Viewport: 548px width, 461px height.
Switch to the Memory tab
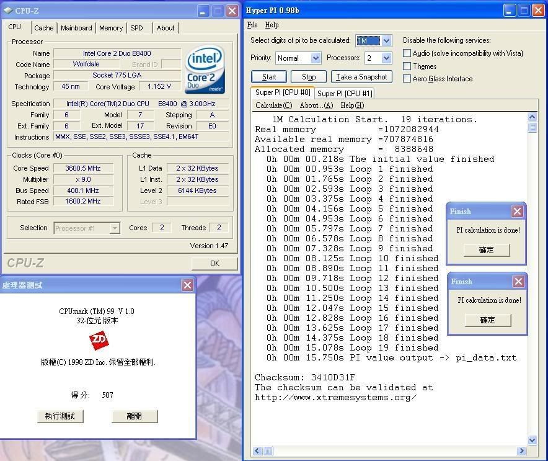tap(111, 28)
